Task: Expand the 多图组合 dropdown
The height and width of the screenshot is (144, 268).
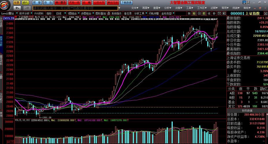Action: (x=93, y=13)
